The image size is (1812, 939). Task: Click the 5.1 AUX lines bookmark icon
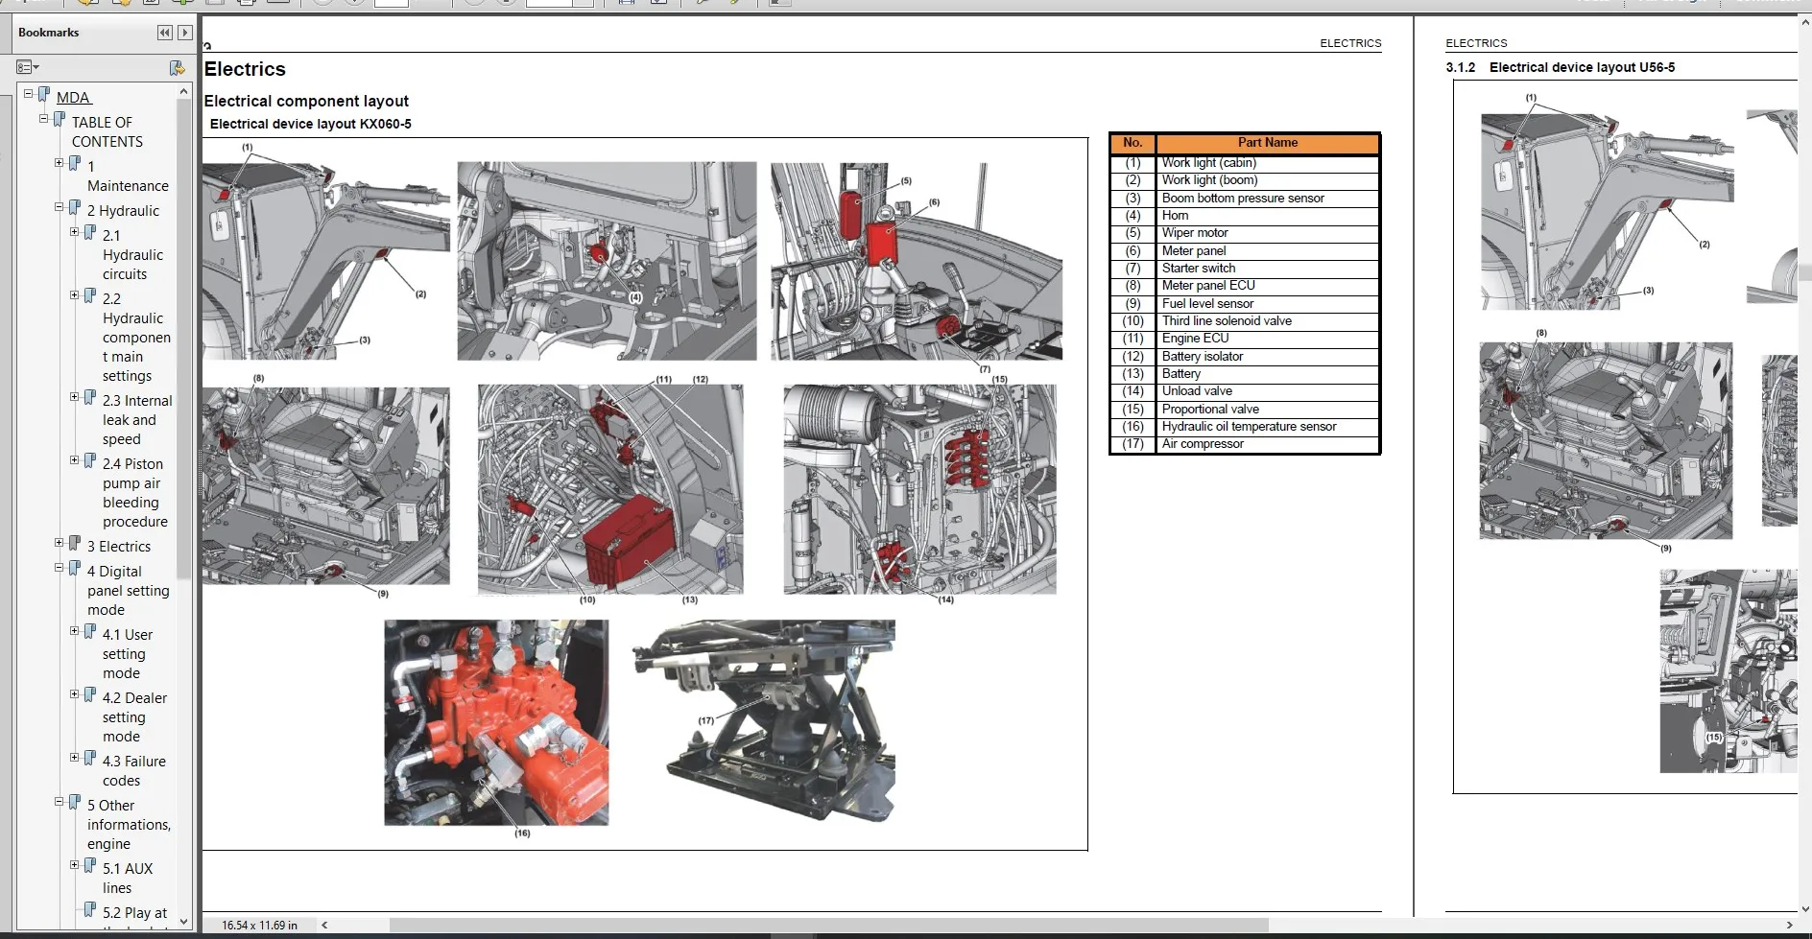coord(90,866)
